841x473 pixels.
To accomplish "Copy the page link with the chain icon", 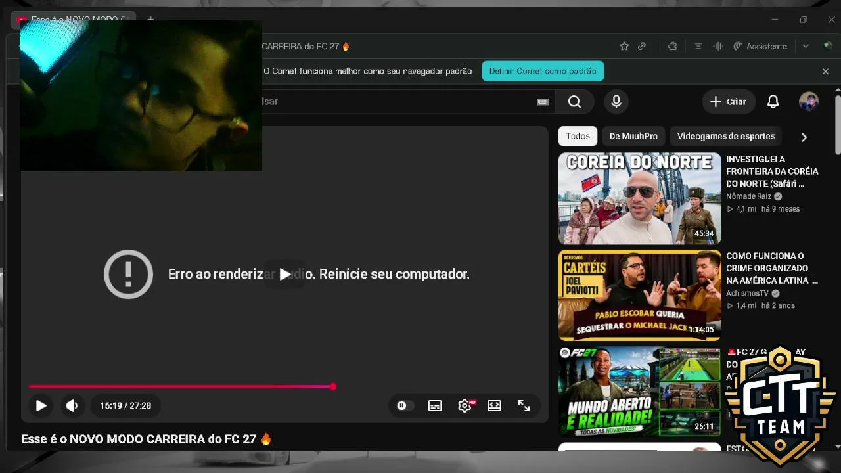I will [x=642, y=46].
